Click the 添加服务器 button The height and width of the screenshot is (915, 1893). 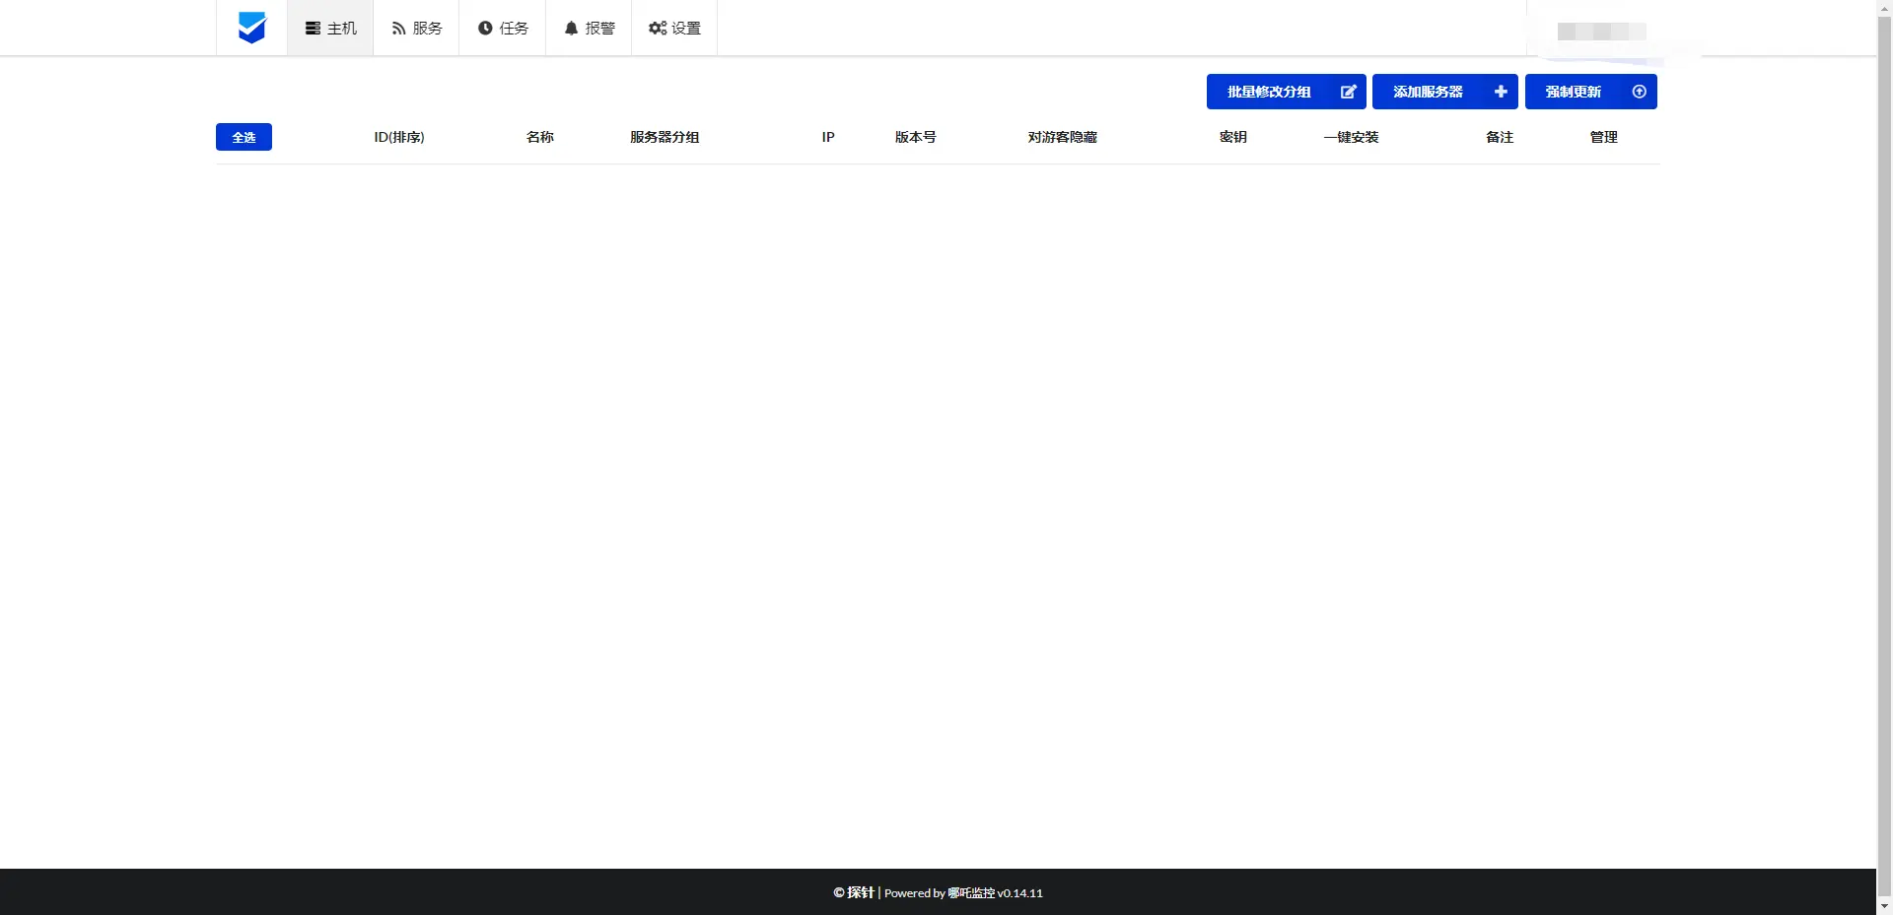(1444, 92)
